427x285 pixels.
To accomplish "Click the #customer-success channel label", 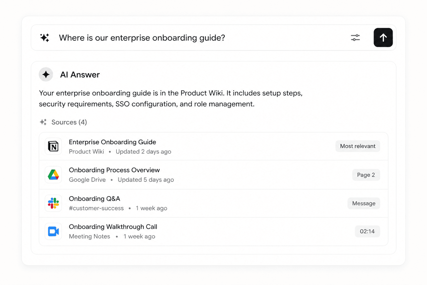I will 96,208.
